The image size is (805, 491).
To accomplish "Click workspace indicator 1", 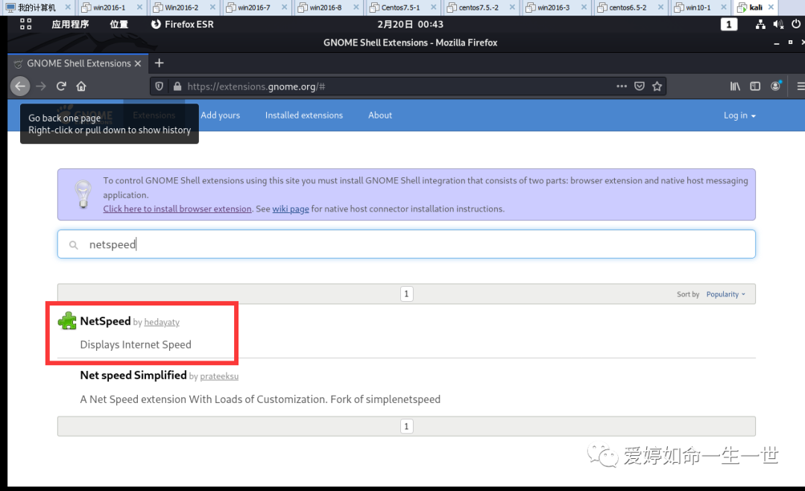I will pos(729,24).
